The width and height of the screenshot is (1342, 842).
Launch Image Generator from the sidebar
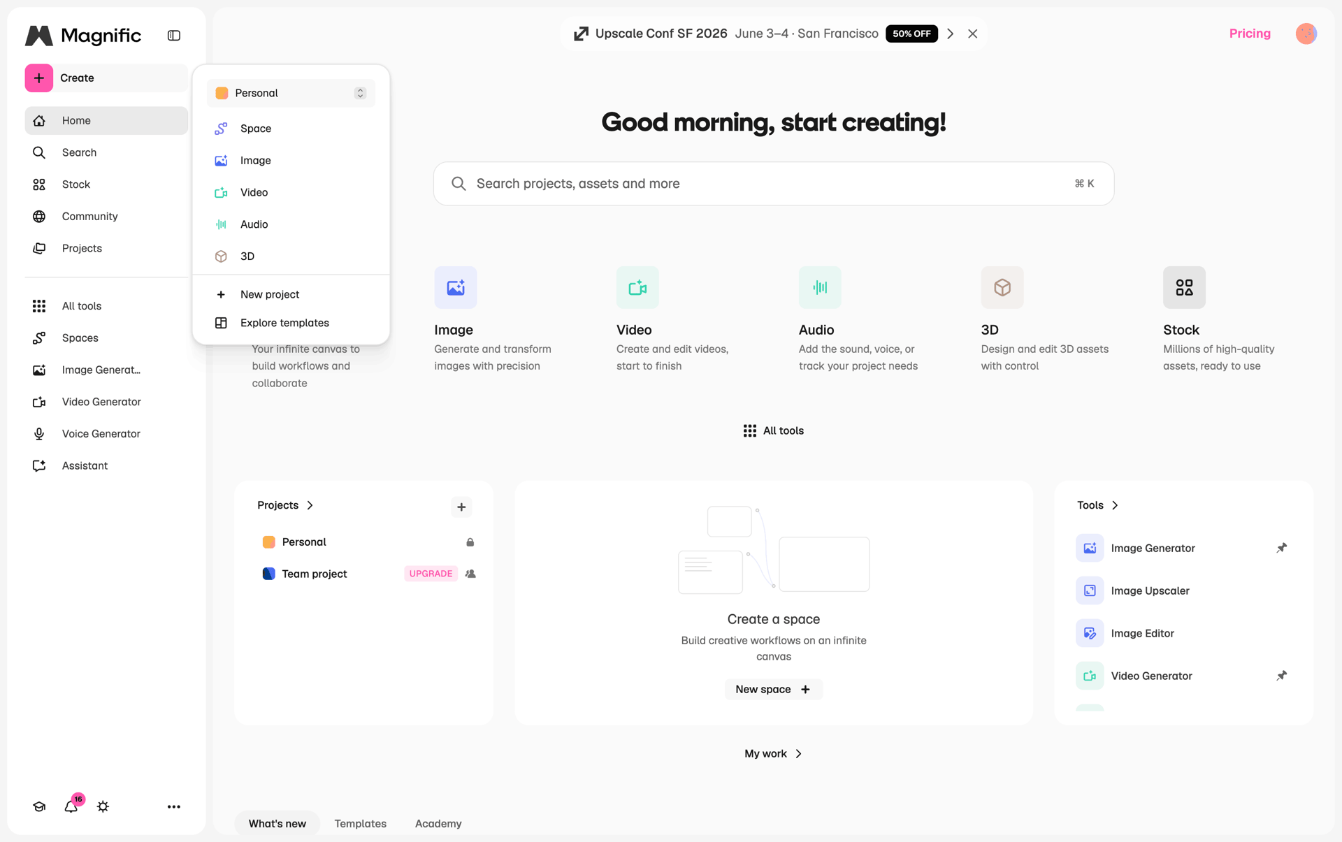tap(106, 370)
